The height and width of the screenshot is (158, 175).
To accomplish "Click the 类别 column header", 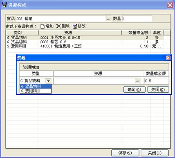I will click(x=22, y=33).
